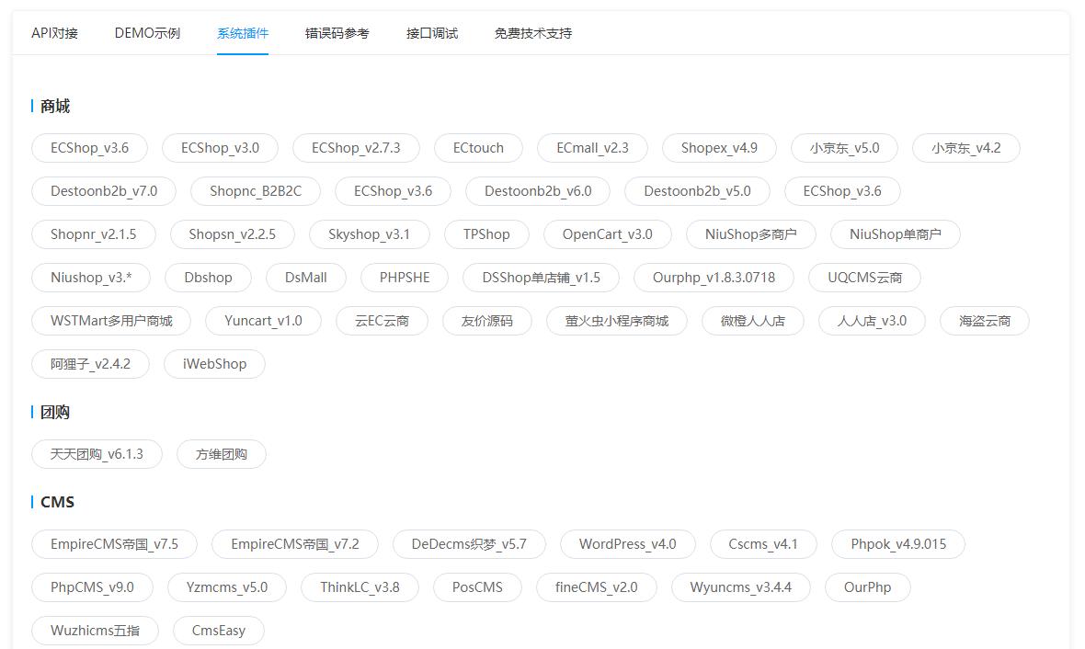Open the WordPress_v4.0 plugin
Viewport: 1085px width, 649px height.
(x=627, y=544)
